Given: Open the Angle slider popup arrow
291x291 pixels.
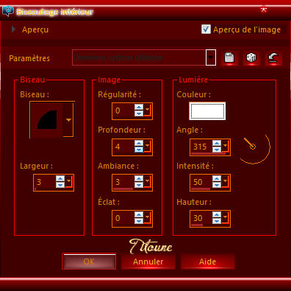Looking at the screenshot, I should [x=225, y=147].
